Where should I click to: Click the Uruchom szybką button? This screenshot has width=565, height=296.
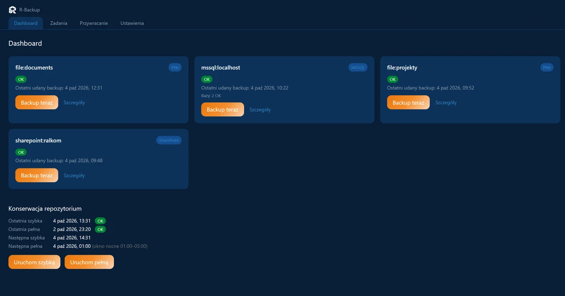[x=34, y=262]
